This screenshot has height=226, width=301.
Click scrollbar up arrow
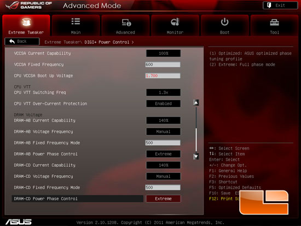point(196,103)
